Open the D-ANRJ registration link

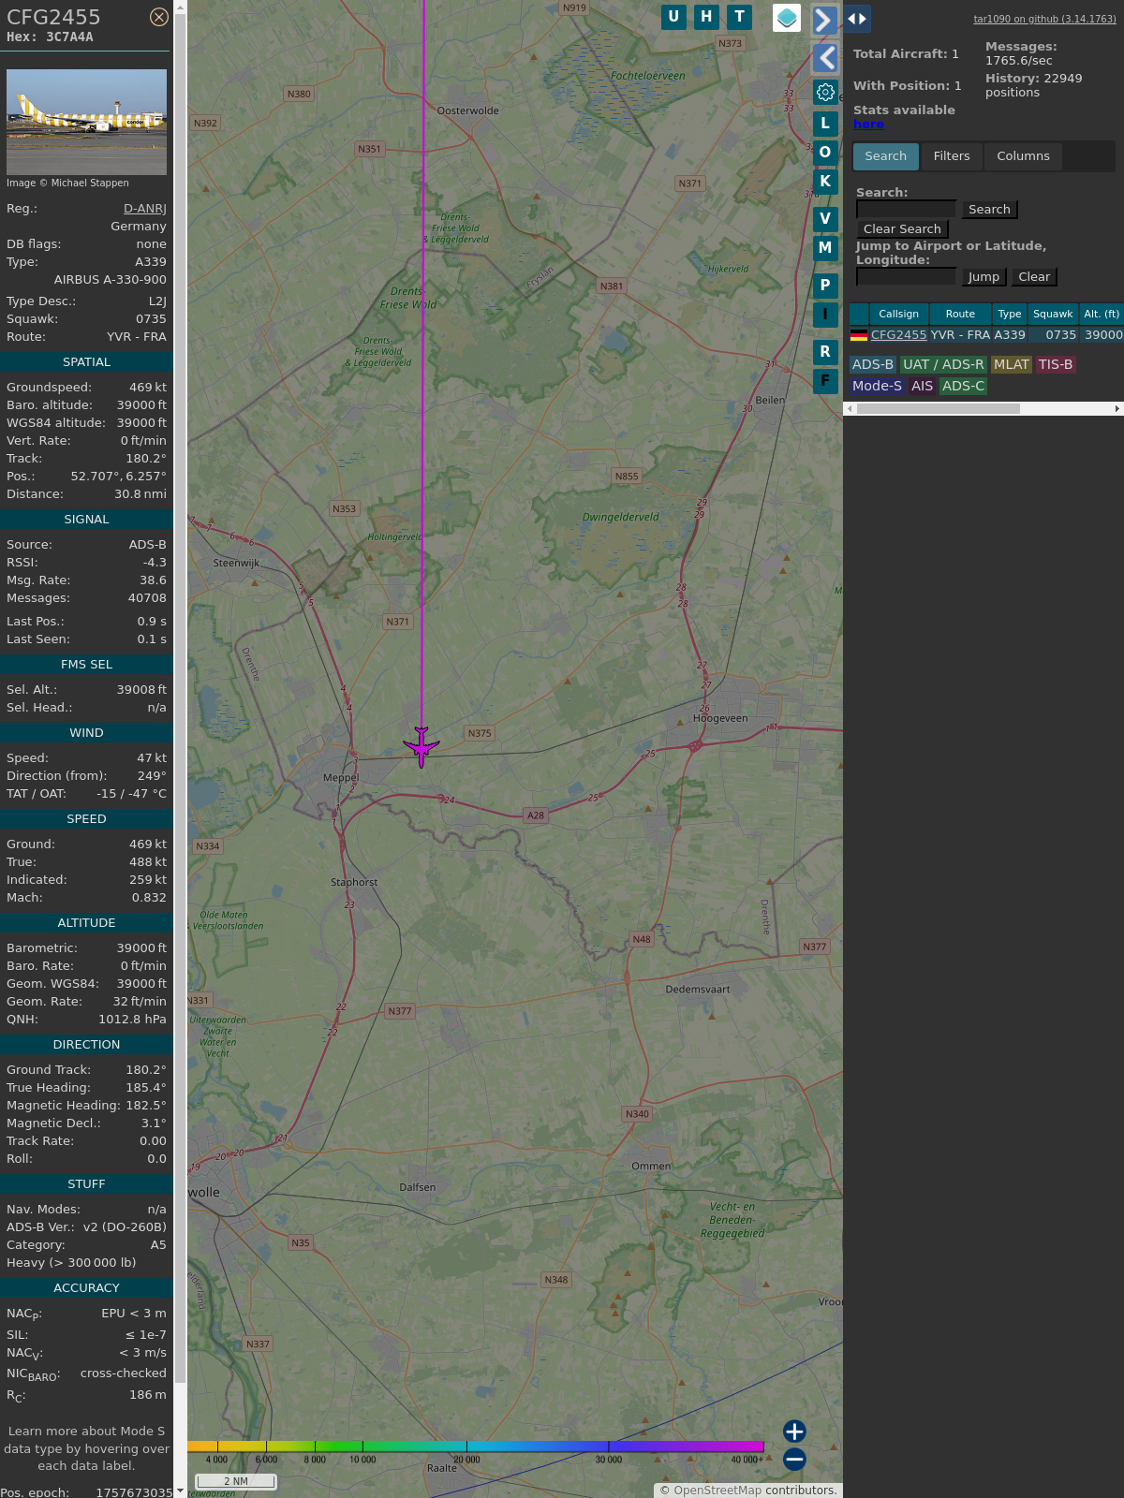pyautogui.click(x=145, y=209)
